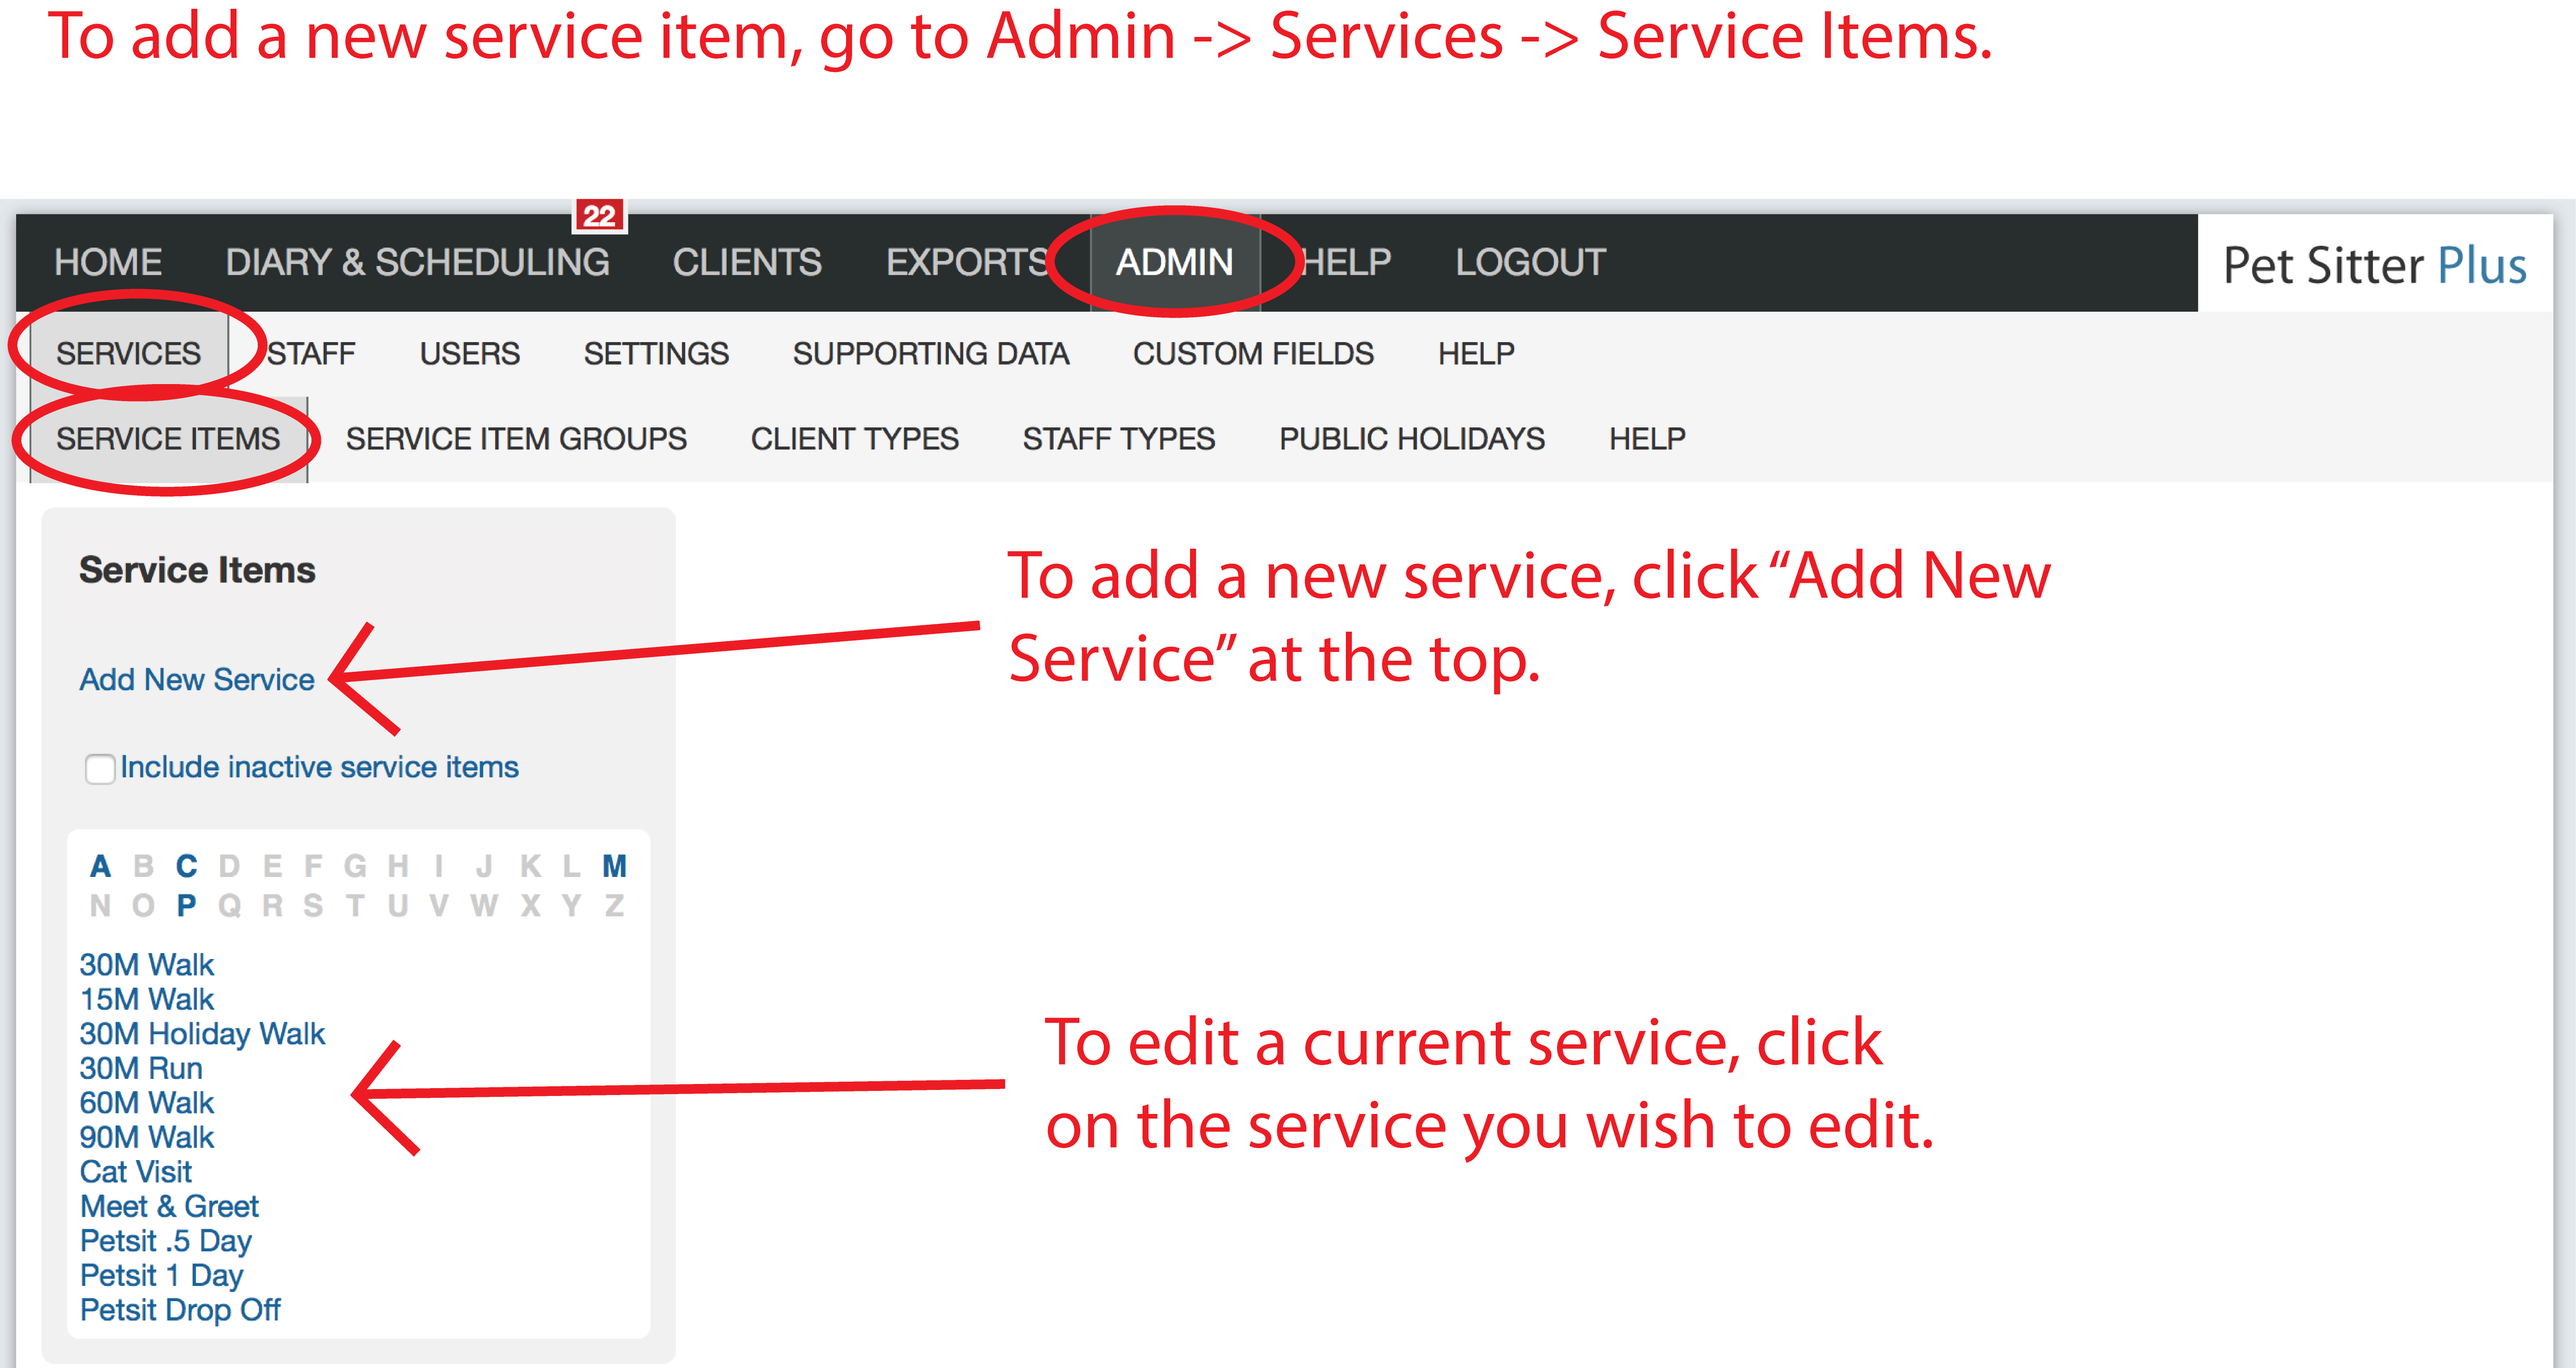2576x1368 pixels.
Task: Click the Add New Service link
Action: pyautogui.click(x=197, y=680)
